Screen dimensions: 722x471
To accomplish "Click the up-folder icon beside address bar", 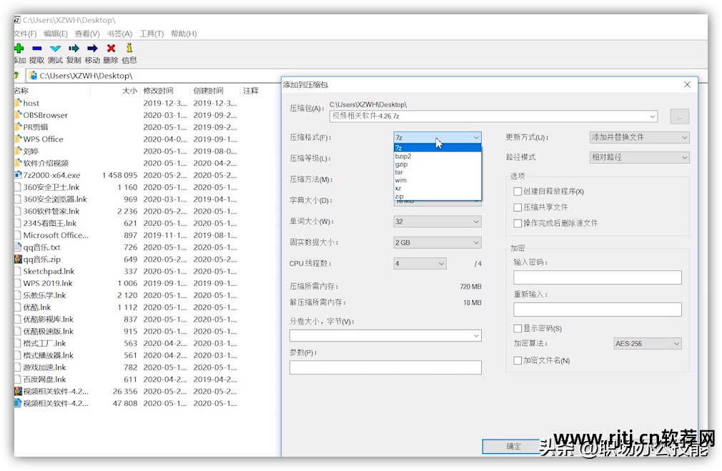I will (x=16, y=75).
